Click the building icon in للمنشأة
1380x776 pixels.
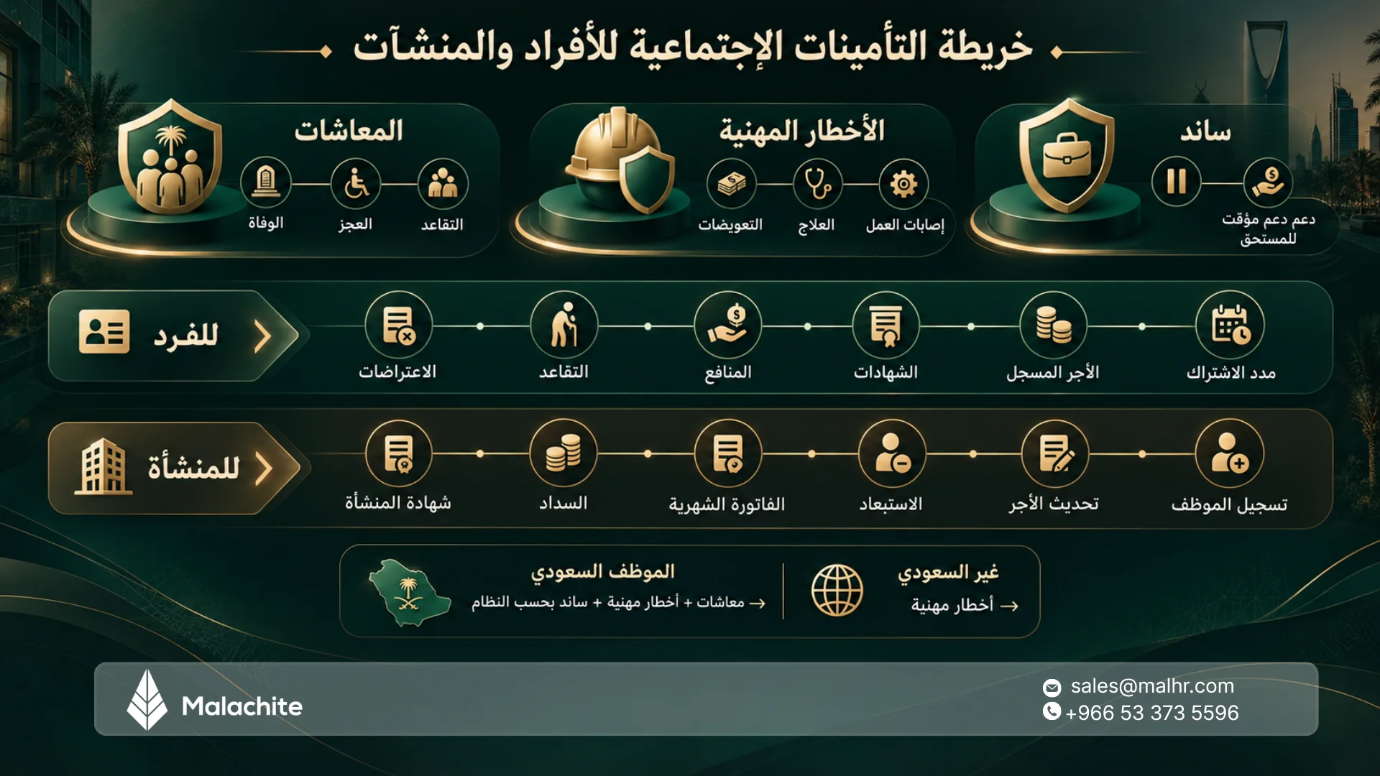(103, 466)
